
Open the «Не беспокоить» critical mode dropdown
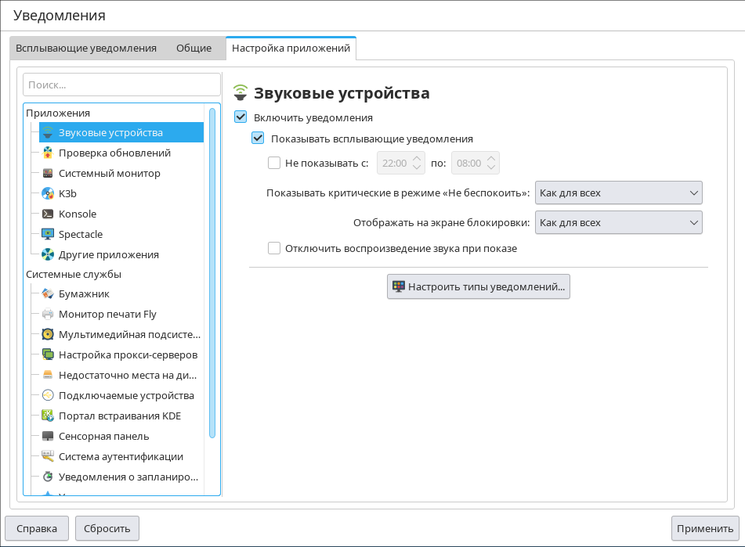[x=618, y=193]
